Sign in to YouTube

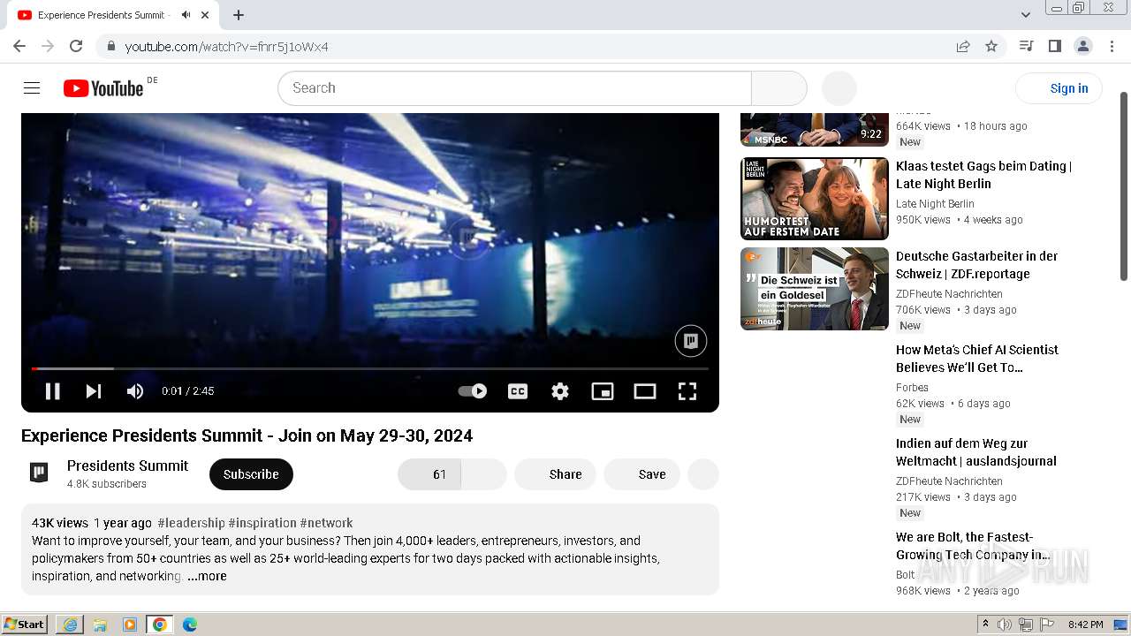[x=1059, y=88]
